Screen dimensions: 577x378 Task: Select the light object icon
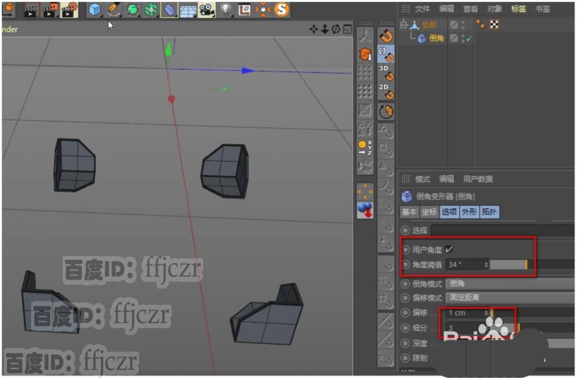pyautogui.click(x=226, y=9)
